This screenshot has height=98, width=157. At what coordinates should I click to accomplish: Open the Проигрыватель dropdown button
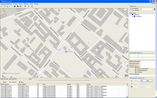click(x=141, y=87)
